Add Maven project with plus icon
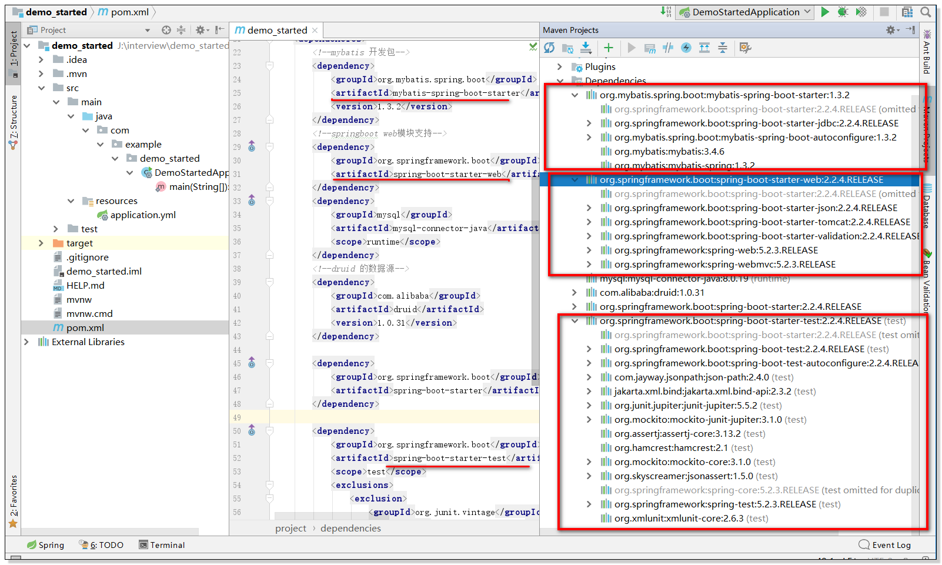 click(609, 48)
